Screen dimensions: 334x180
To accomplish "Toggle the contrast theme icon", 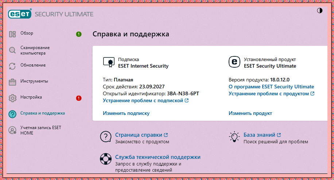I will pyautogui.click(x=319, y=11).
